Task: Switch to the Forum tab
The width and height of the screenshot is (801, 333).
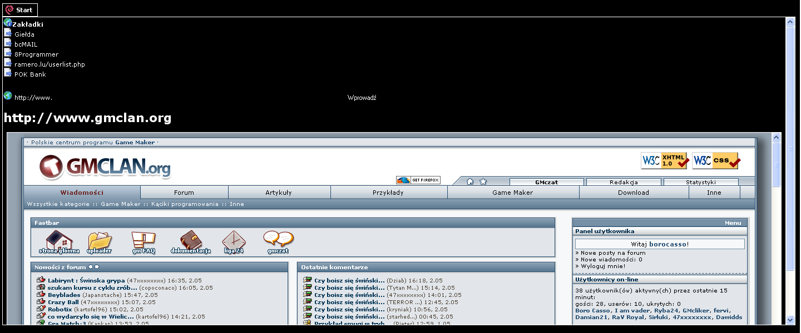Action: (x=184, y=193)
